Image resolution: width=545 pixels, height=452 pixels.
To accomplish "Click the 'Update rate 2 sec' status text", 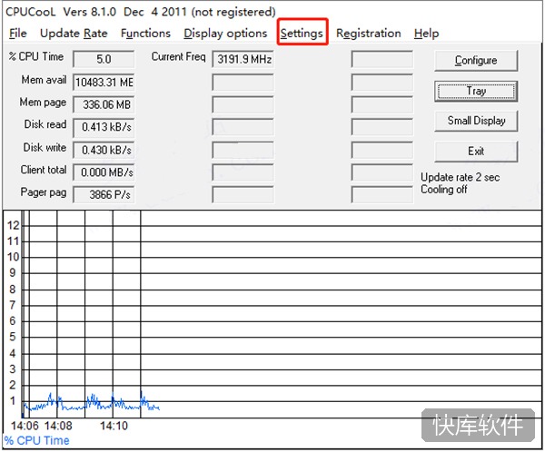I will point(461,178).
